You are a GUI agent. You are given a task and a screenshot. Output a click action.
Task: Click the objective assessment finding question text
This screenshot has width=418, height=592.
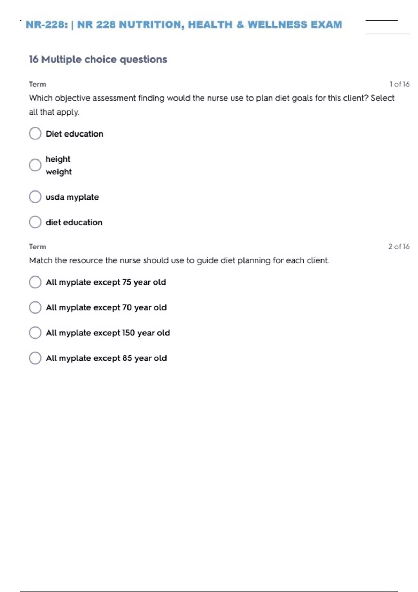(x=211, y=98)
